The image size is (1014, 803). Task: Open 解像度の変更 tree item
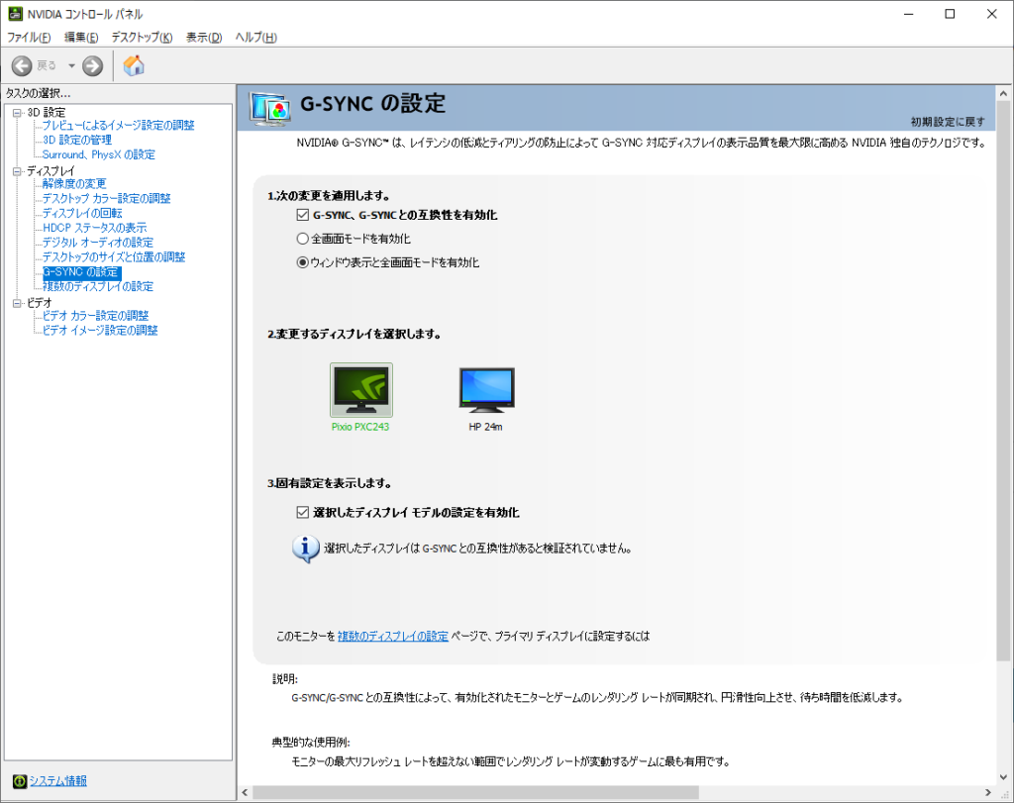(73, 183)
